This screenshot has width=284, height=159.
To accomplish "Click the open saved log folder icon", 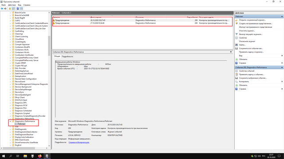I will point(237,20).
